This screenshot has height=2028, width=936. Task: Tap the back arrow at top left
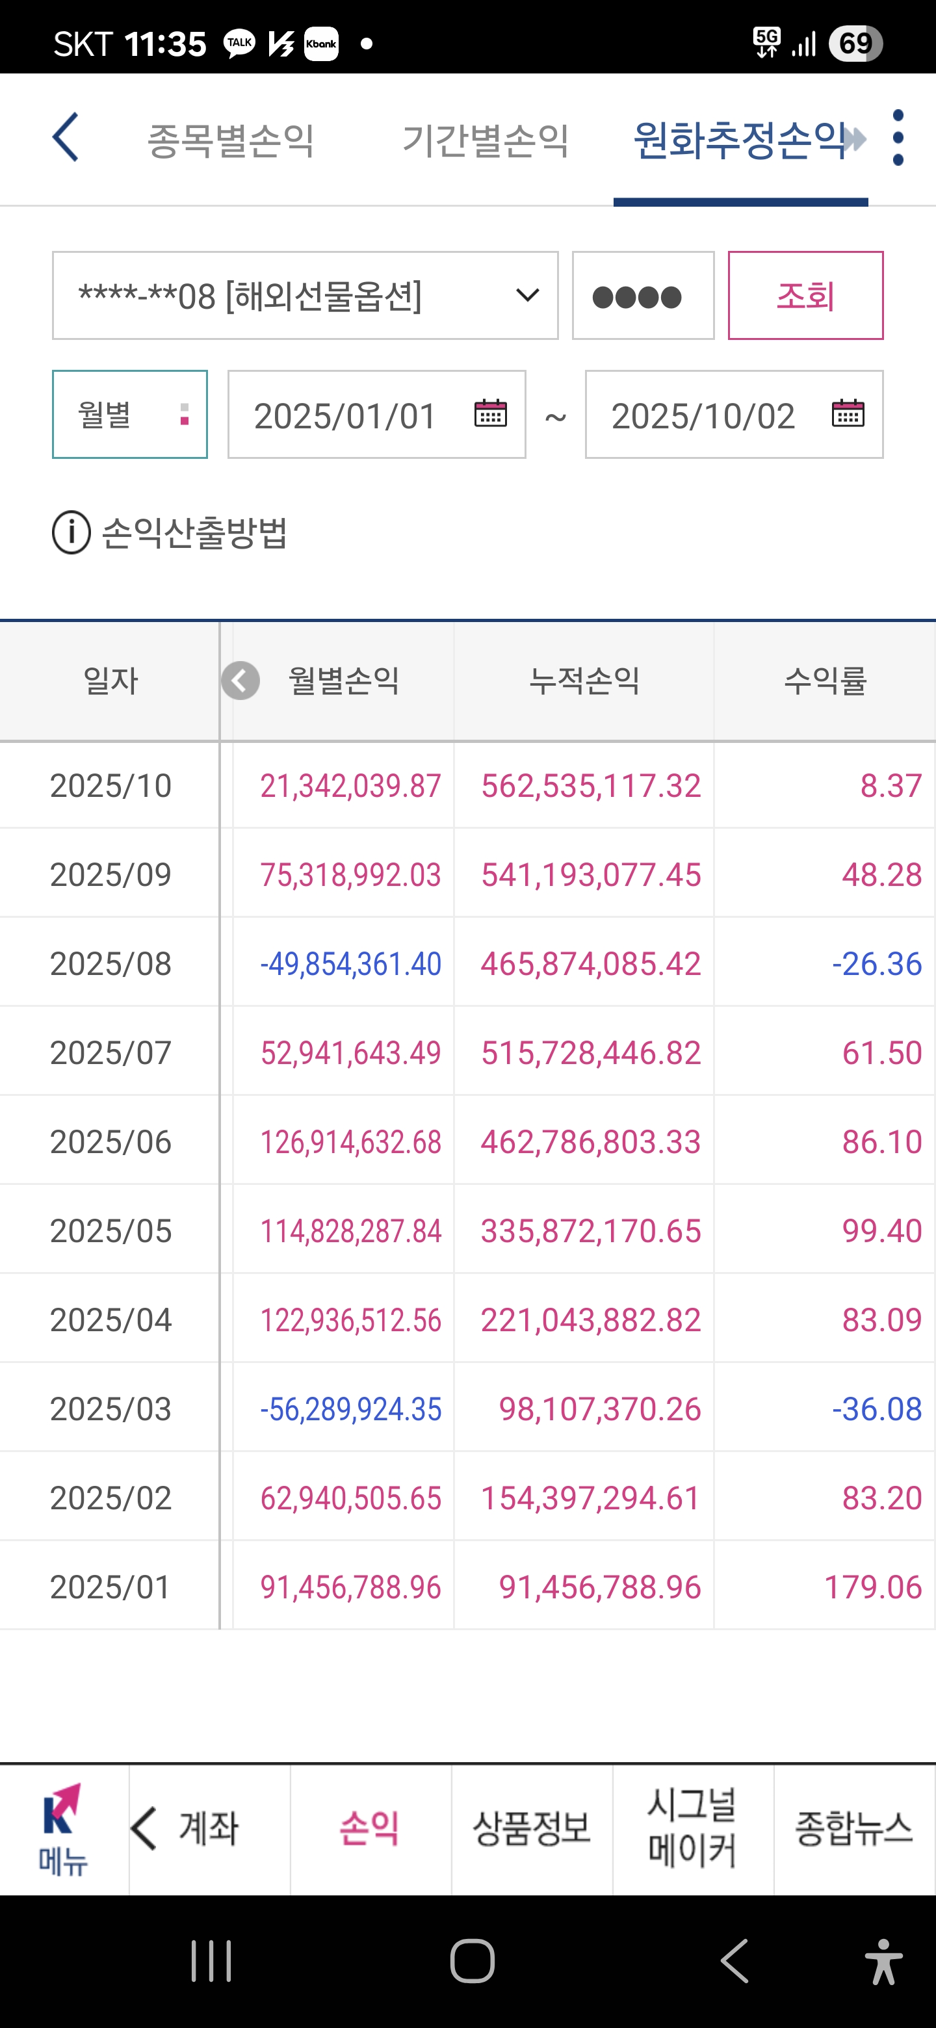click(x=66, y=137)
